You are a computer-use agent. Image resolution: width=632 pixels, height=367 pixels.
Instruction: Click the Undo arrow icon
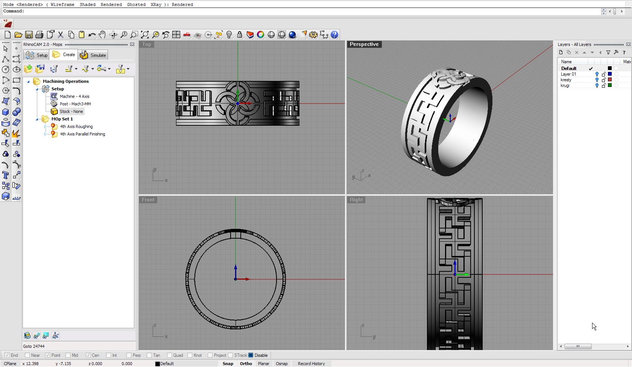92,35
